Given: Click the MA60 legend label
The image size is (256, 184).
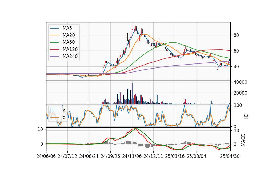Looking at the screenshot, I should point(69,42).
